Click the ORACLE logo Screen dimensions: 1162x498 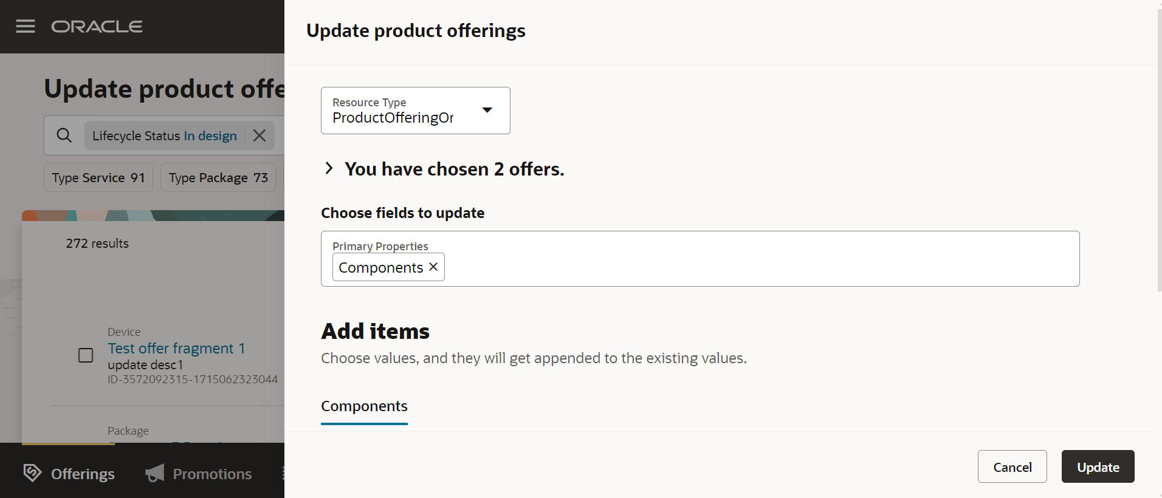point(97,26)
